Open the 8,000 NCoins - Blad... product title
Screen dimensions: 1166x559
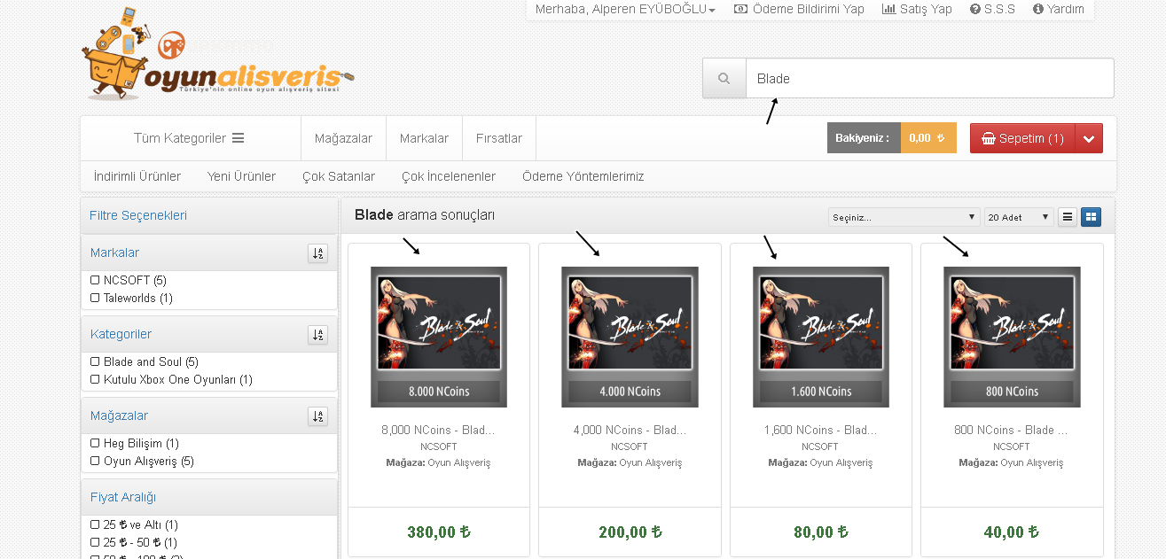438,431
